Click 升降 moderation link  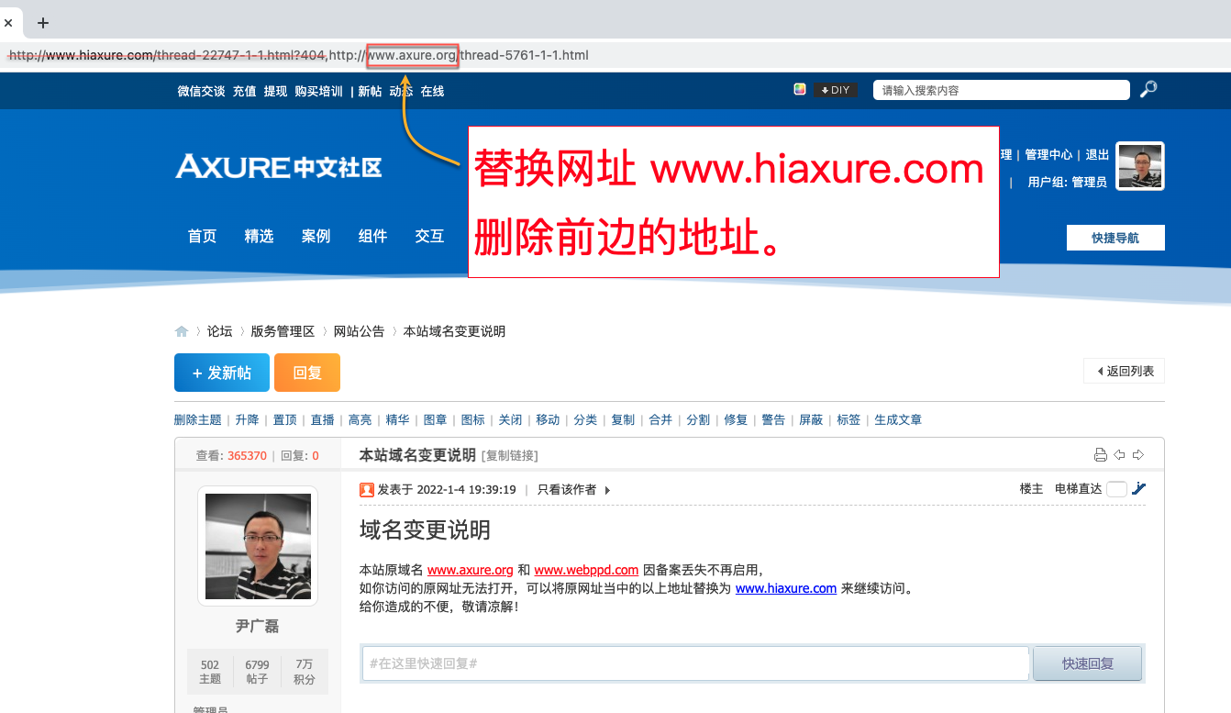(x=247, y=419)
